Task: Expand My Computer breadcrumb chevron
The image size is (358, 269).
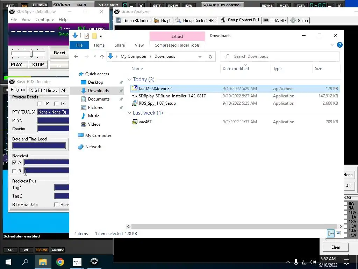Action: [x=150, y=56]
